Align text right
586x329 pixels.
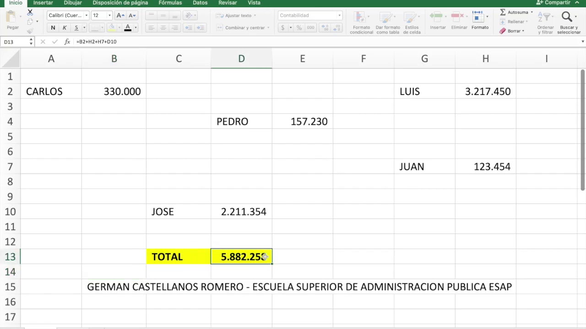pos(174,28)
